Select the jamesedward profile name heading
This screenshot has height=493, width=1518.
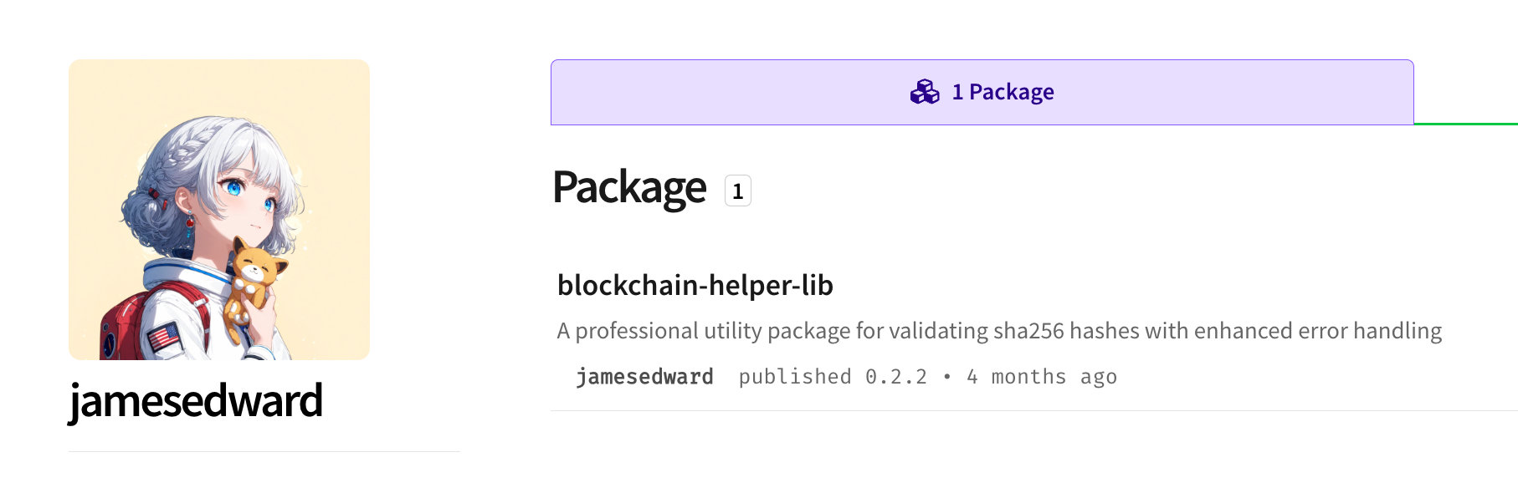point(195,401)
